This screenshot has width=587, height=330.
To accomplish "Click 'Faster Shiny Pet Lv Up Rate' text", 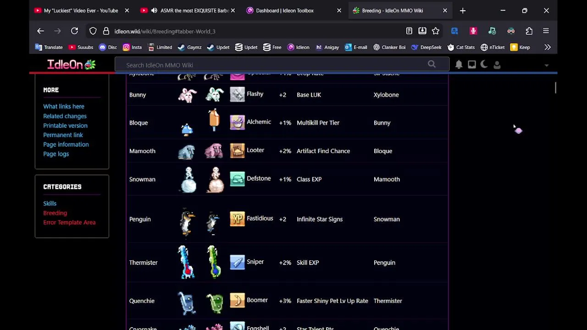I will [x=332, y=301].
